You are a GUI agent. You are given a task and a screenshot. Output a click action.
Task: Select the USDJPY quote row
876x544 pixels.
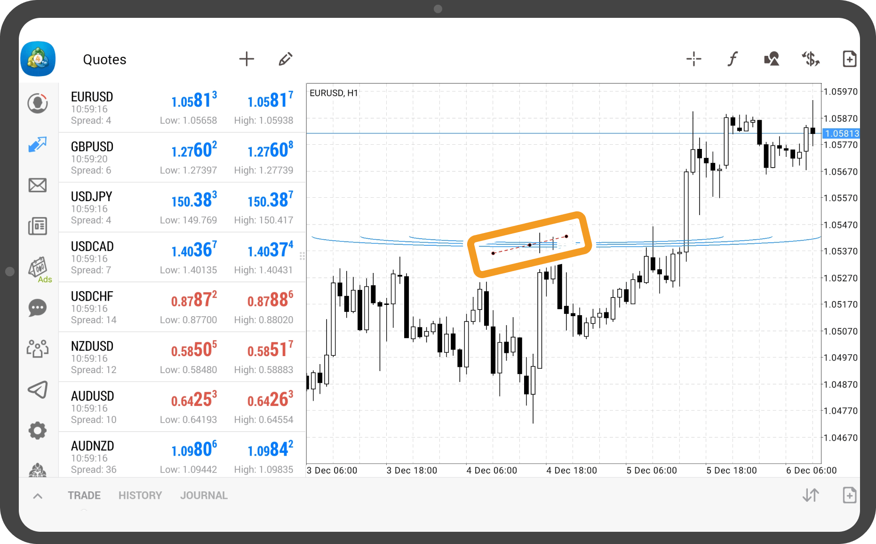[182, 208]
